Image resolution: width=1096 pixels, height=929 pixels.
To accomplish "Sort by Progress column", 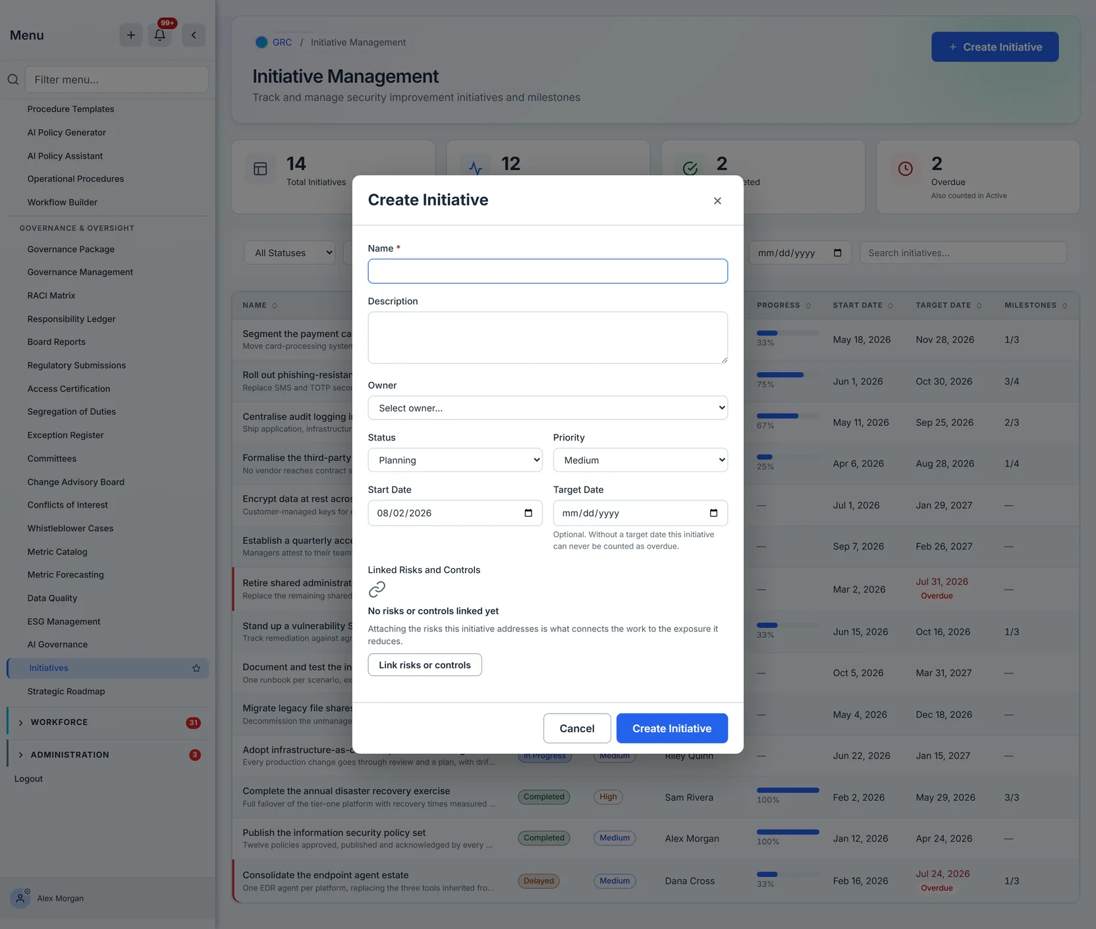I will pyautogui.click(x=784, y=305).
